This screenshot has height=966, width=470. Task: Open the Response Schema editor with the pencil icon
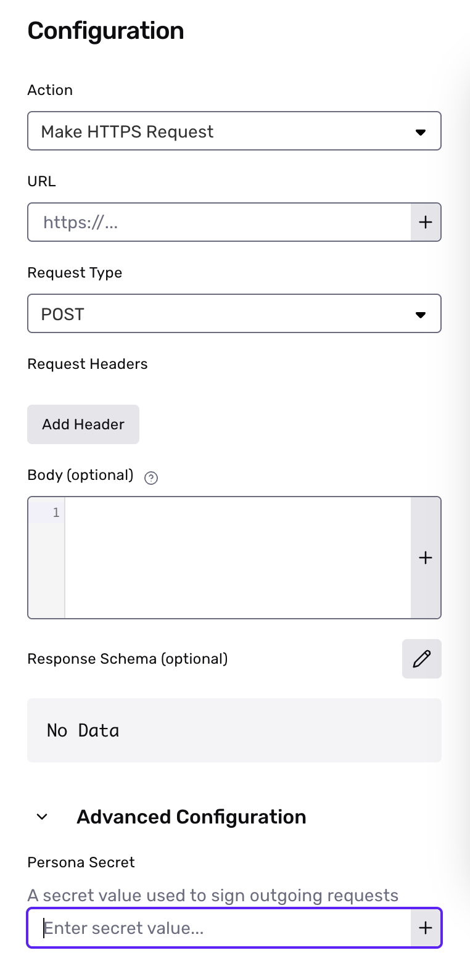click(422, 659)
